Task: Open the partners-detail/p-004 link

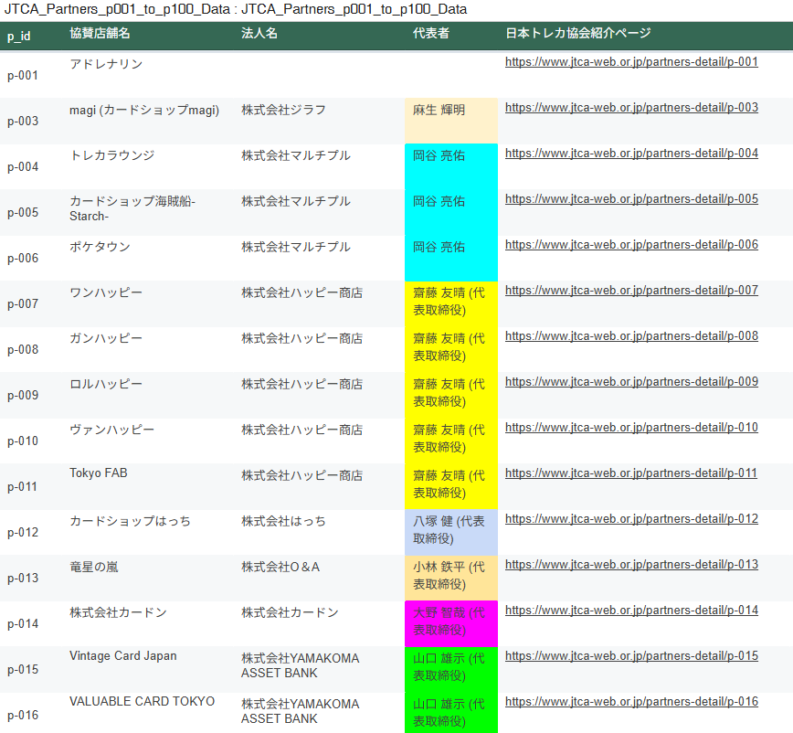Action: 631,154
